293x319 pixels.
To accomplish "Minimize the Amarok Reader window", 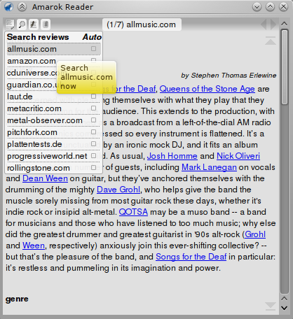I will click(x=257, y=7).
